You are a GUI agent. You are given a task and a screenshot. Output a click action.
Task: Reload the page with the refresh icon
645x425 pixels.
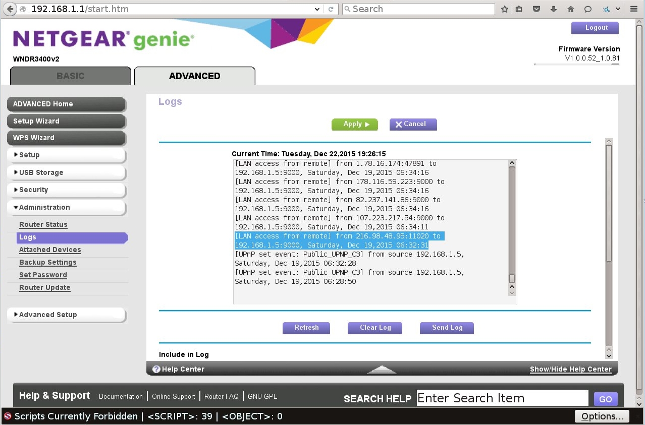click(x=331, y=9)
